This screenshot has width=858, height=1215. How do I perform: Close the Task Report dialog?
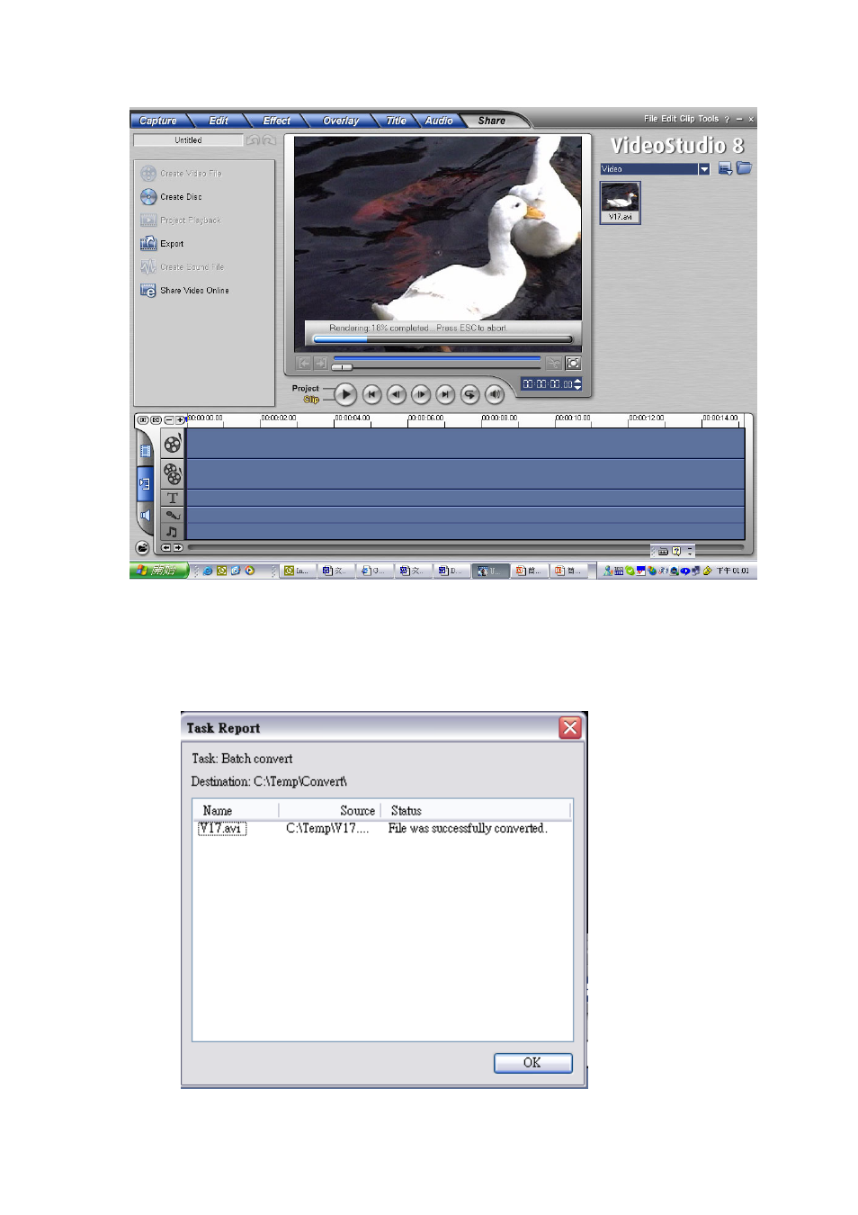[570, 728]
